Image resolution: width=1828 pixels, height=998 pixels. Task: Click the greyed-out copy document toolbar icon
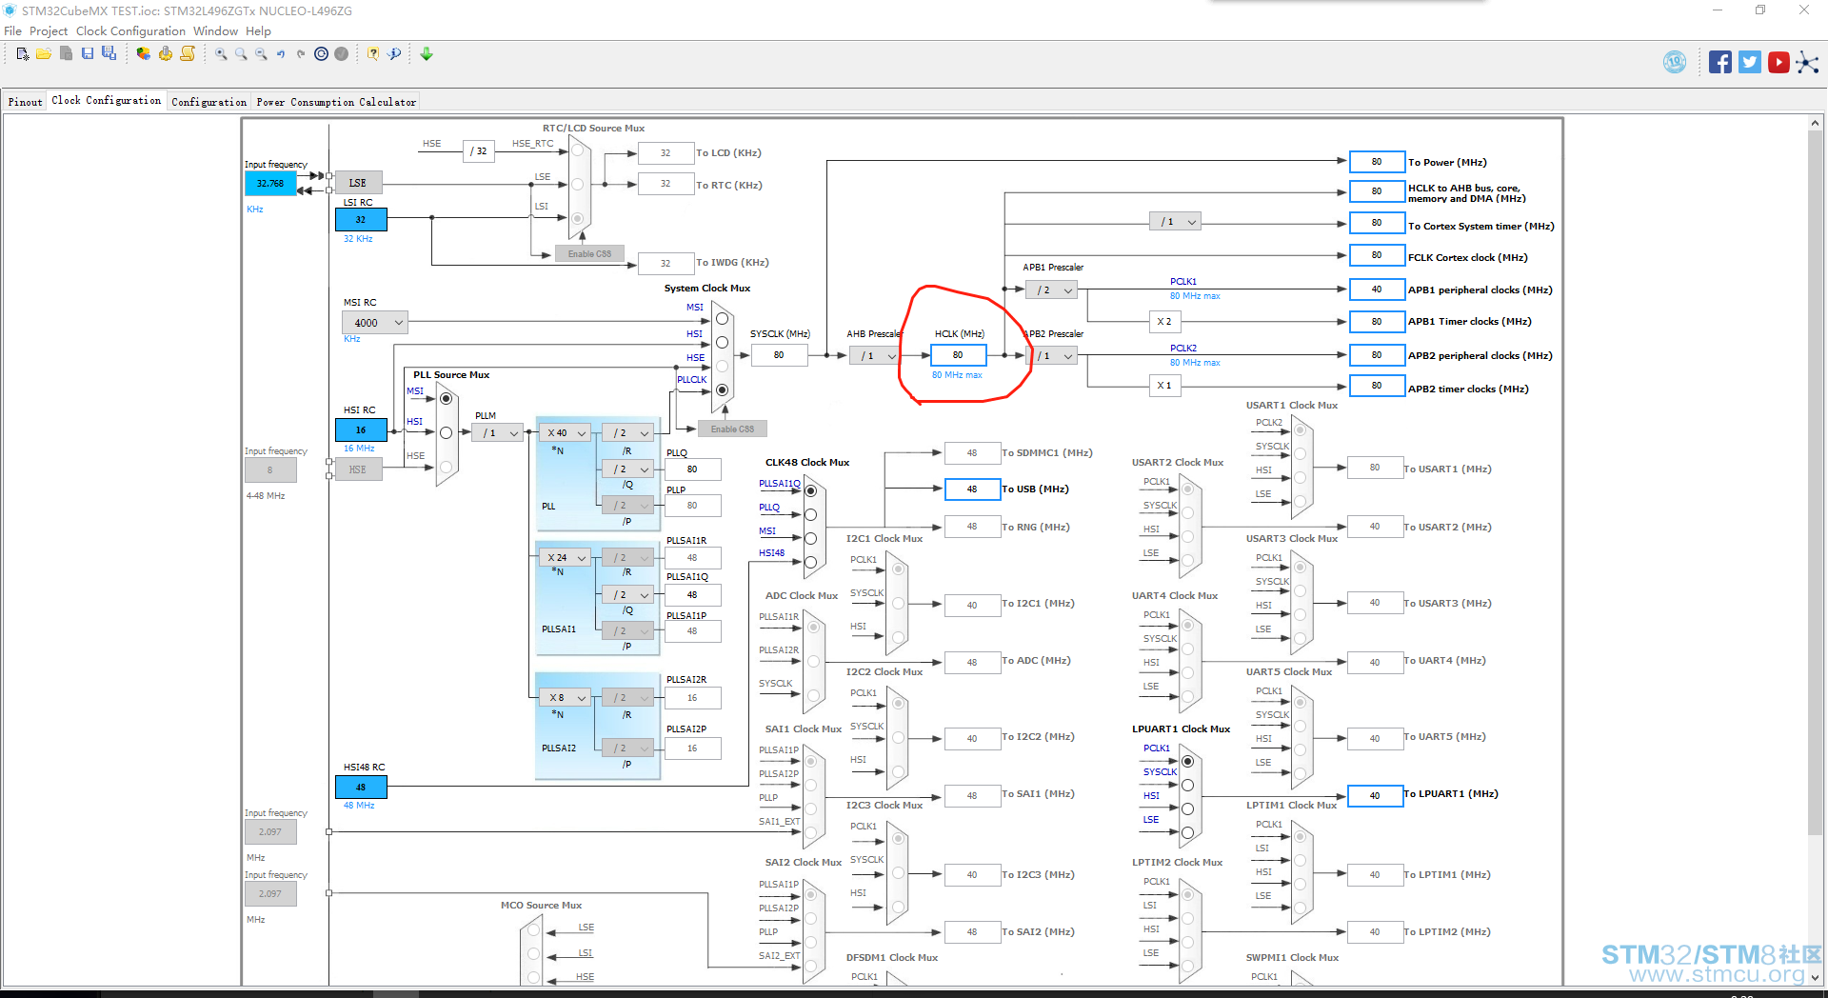(66, 54)
